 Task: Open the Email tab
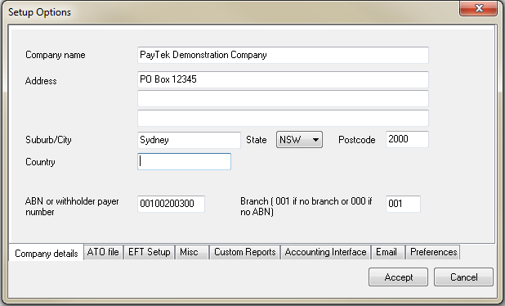click(388, 252)
